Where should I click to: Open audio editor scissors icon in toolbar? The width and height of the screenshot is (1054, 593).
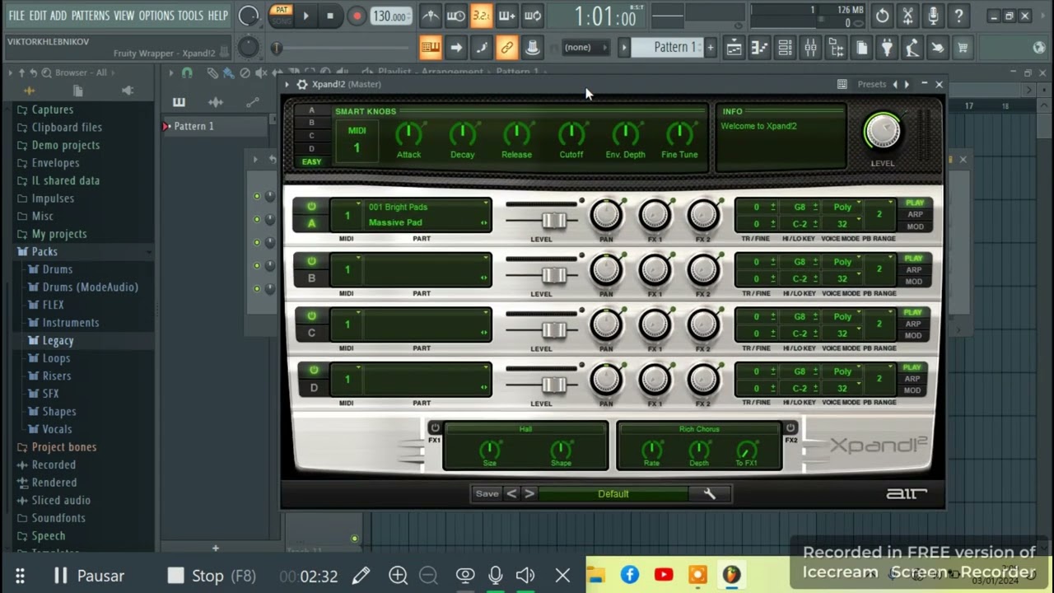(x=907, y=16)
